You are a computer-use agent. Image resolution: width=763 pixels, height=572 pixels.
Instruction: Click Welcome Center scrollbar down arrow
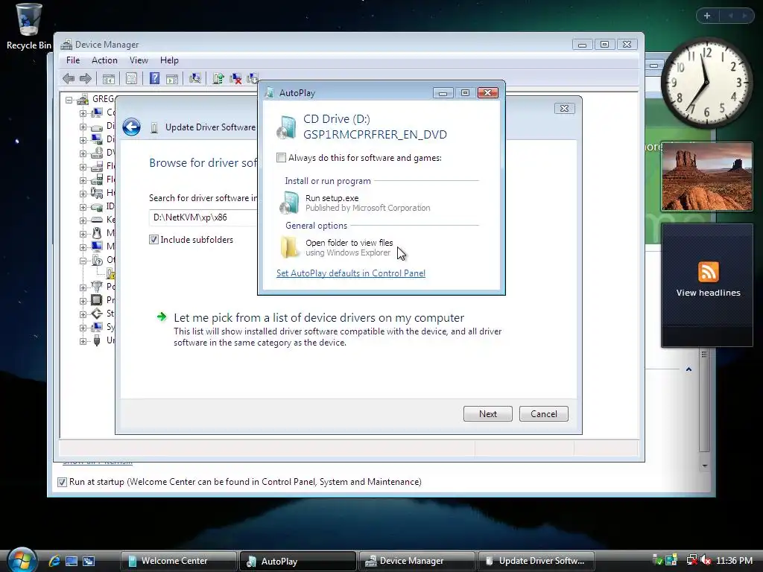704,466
